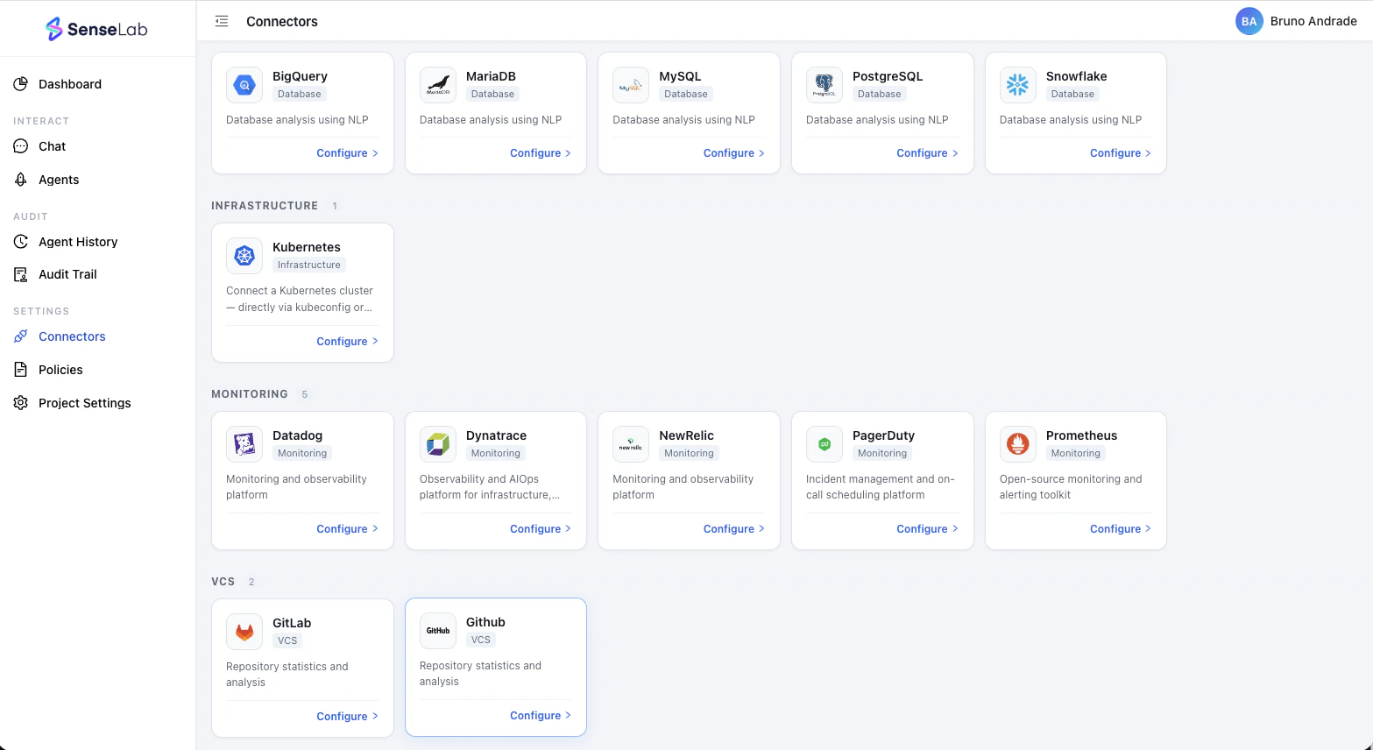This screenshot has height=750, width=1373.
Task: Click the Connectors page title
Action: point(282,21)
